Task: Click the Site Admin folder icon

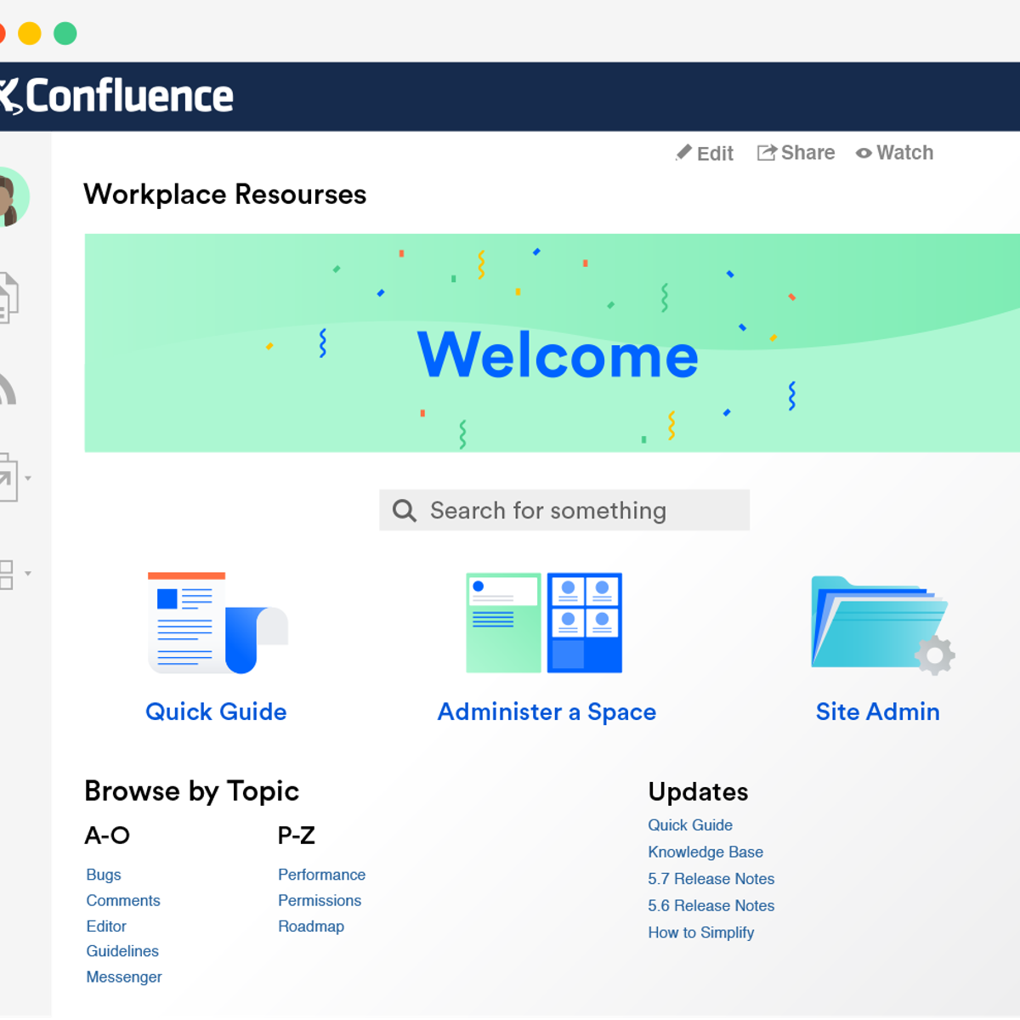Action: point(878,623)
